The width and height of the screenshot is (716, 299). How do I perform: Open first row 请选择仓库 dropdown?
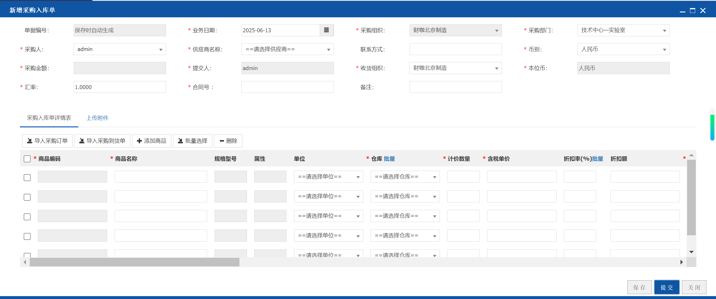coord(405,177)
